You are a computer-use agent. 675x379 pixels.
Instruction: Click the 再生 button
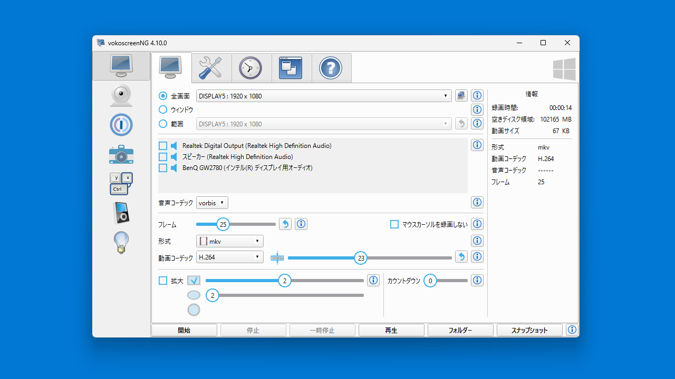click(x=391, y=331)
